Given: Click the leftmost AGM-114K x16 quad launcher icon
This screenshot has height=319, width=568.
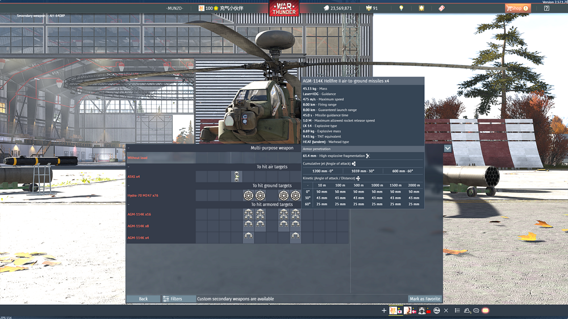Looking at the screenshot, I should pyautogui.click(x=248, y=214).
